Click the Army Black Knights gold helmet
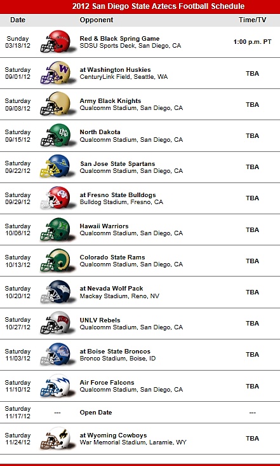 pyautogui.click(x=55, y=104)
